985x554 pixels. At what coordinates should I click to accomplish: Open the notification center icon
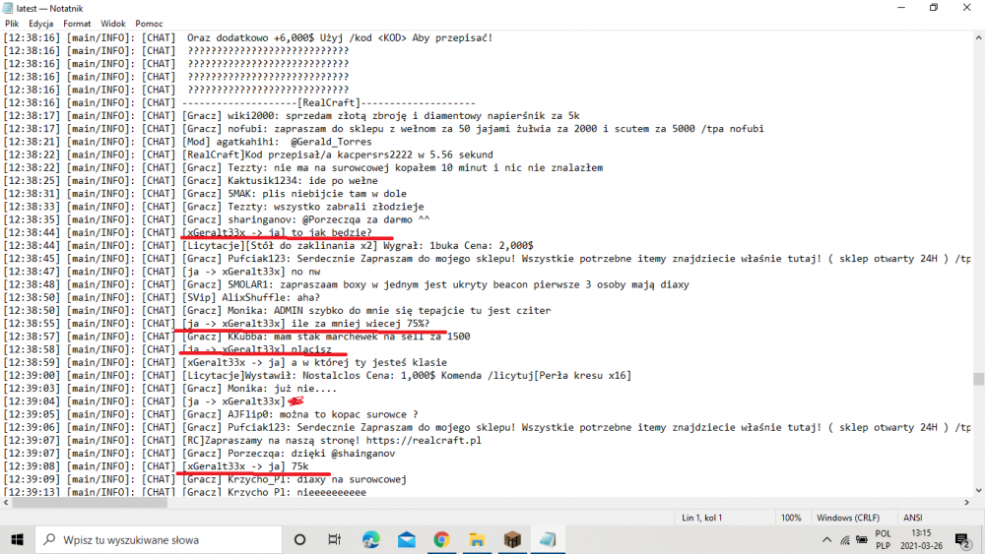pyautogui.click(x=963, y=540)
